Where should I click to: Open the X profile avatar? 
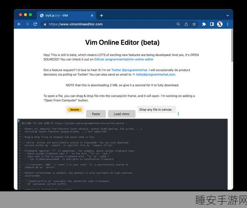coord(220,24)
